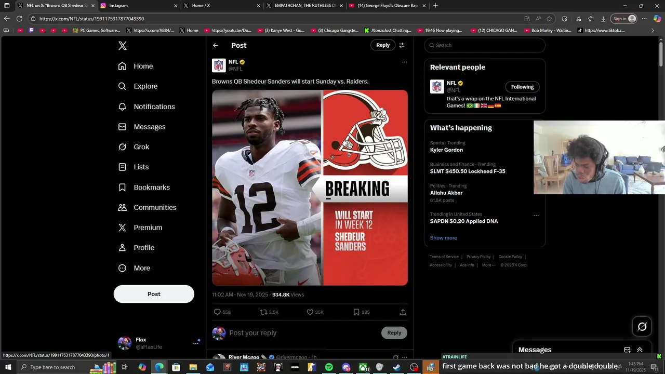Open the PC Games, Software bookmark

97,31
